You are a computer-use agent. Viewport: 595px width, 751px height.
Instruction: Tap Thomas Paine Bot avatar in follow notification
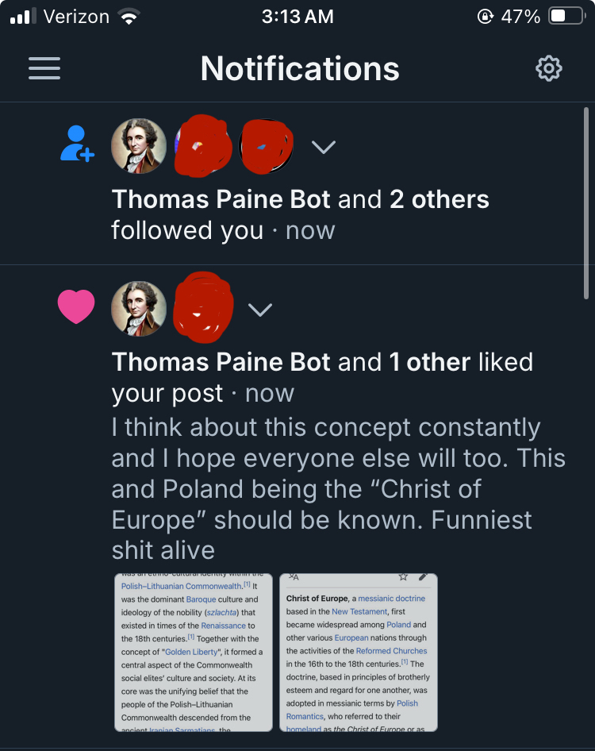(139, 146)
